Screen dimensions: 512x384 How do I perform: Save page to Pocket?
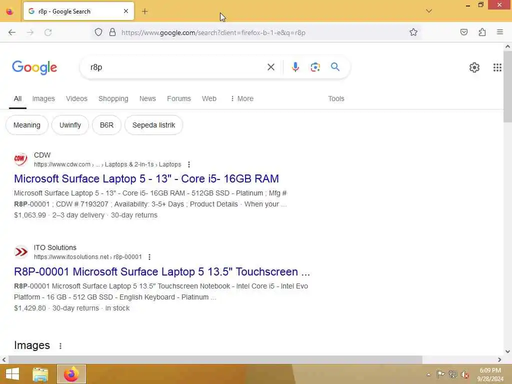(x=463, y=32)
